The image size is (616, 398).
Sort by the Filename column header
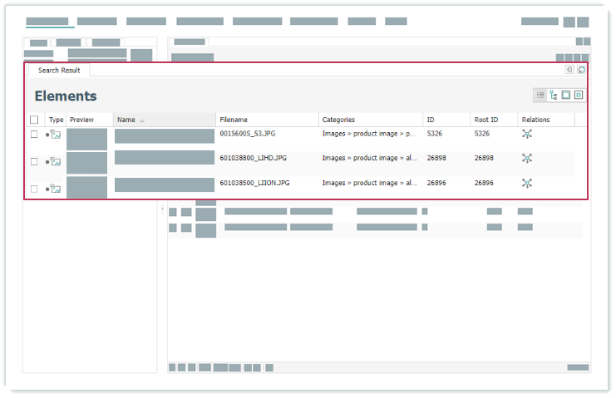[234, 120]
